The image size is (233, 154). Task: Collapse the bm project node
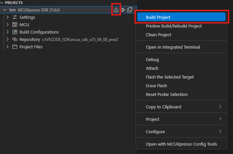[5, 10]
